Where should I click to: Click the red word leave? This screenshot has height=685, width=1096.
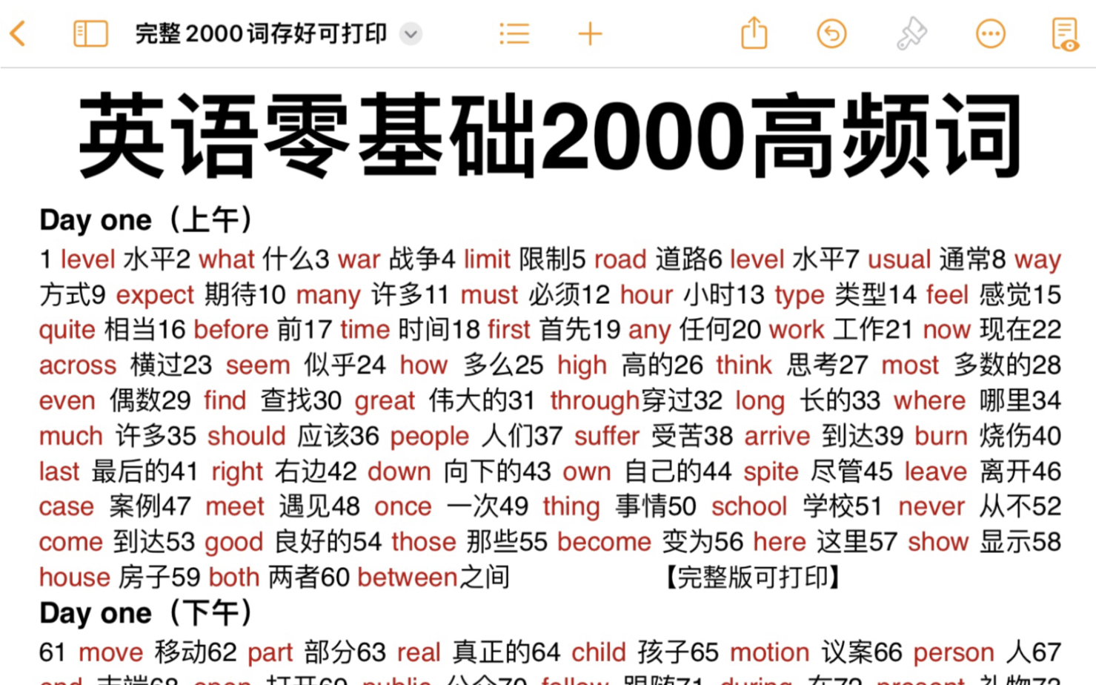click(935, 471)
